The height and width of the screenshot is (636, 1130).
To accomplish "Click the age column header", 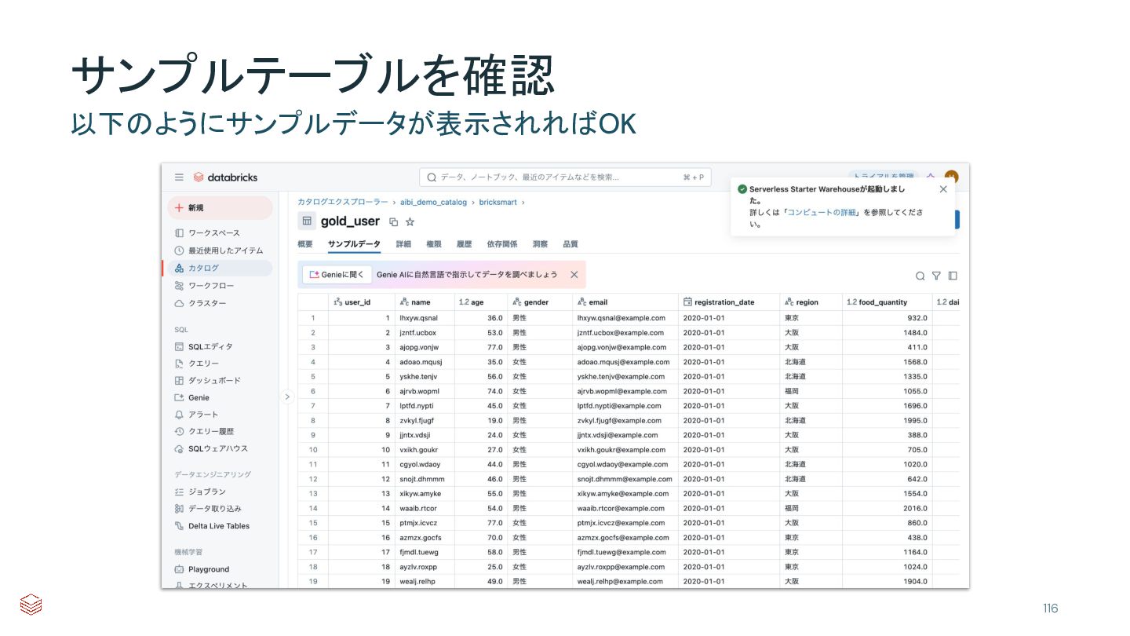I will [x=481, y=302].
